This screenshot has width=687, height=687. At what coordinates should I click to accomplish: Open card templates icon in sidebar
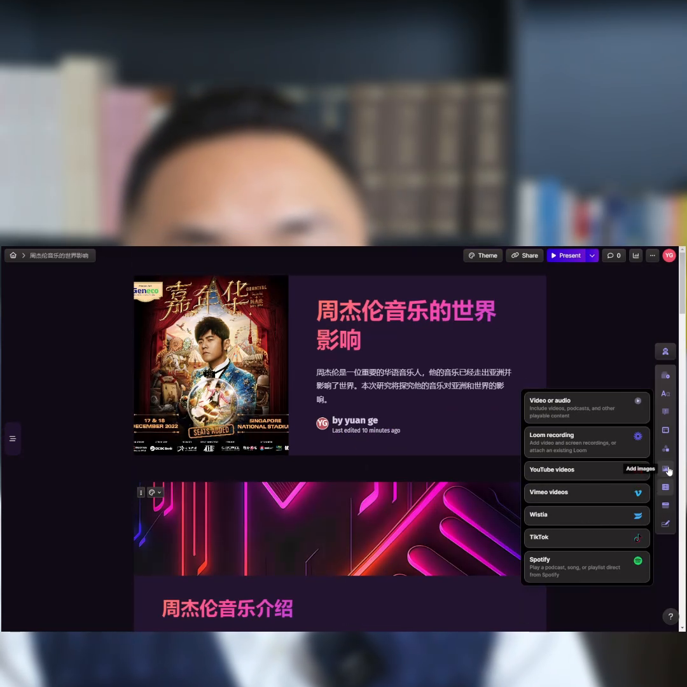(665, 375)
